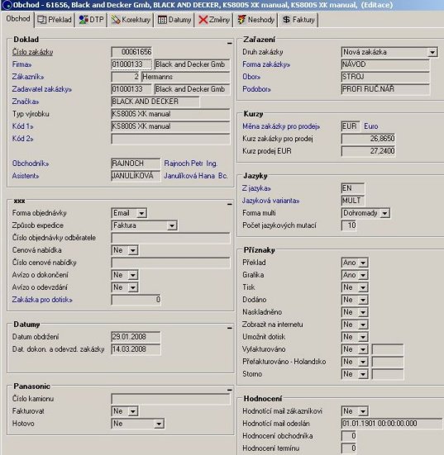The width and height of the screenshot is (444, 455).
Task: Open the Cenová nabídka dropdown
Action: click(x=133, y=250)
